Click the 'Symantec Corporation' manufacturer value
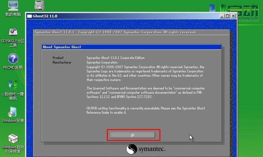This screenshot has height=157, width=263. [102, 62]
